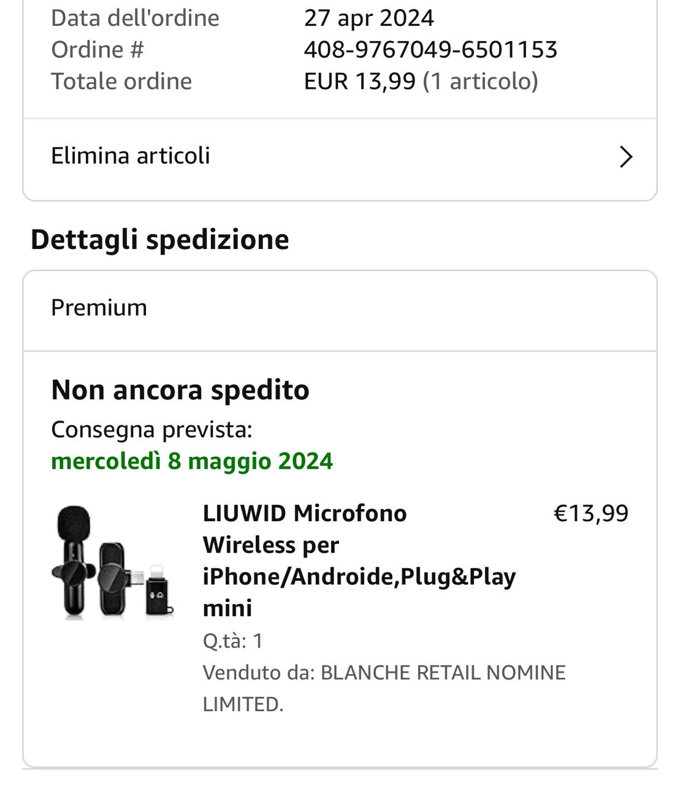Select the Premium shipping label
This screenshot has width=680, height=785.
(x=99, y=308)
